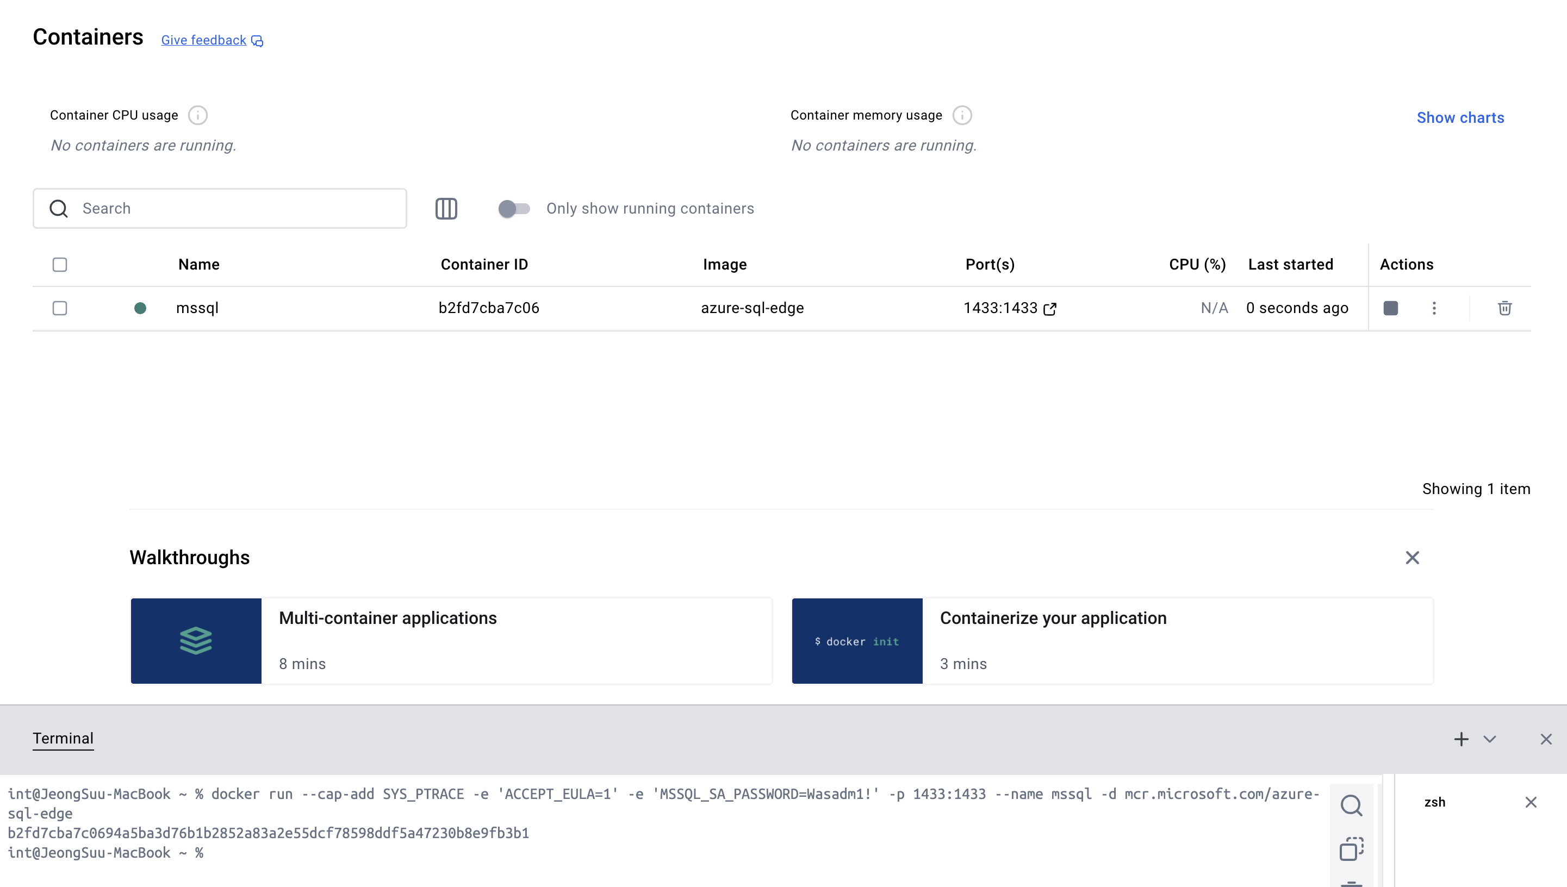Click the memory usage info icon
The width and height of the screenshot is (1567, 887).
[x=962, y=115]
